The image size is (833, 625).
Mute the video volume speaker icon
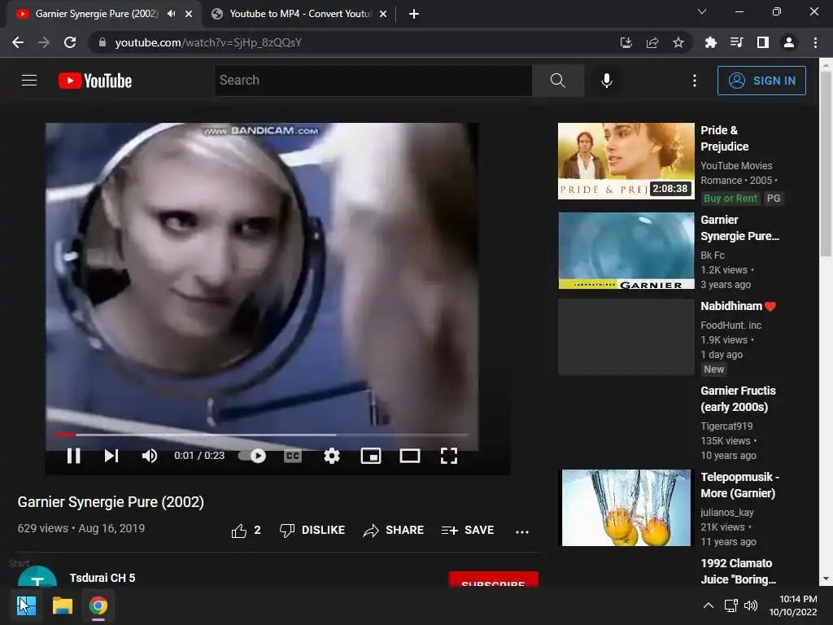pyautogui.click(x=150, y=456)
